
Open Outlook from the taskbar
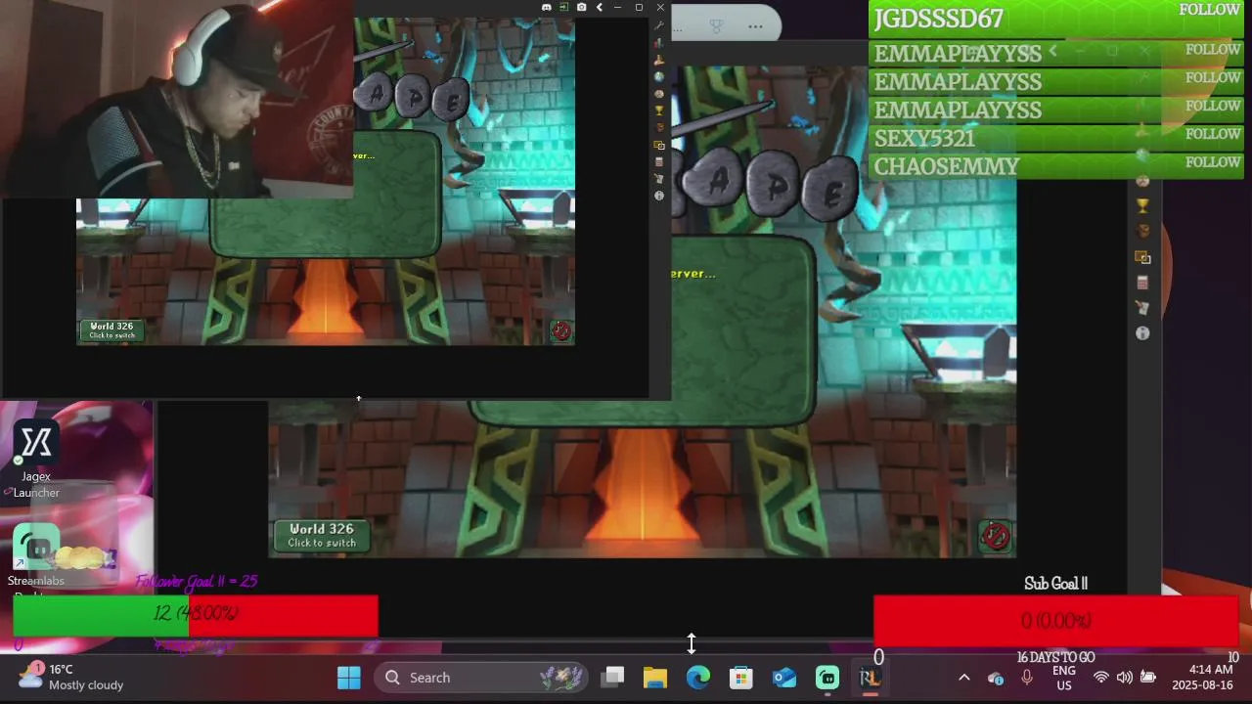[784, 678]
